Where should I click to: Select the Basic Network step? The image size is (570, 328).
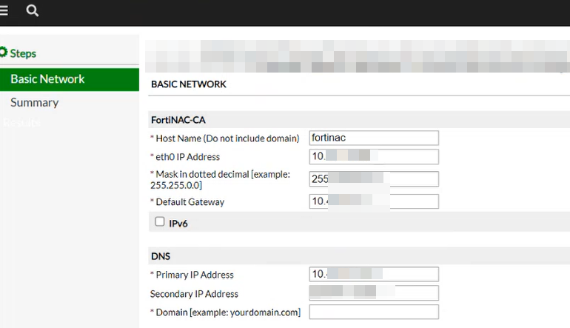(x=70, y=79)
